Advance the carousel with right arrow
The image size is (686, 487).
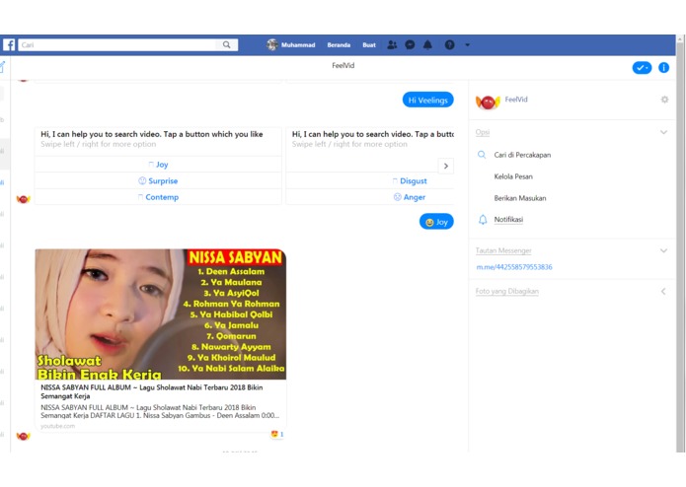[446, 166]
